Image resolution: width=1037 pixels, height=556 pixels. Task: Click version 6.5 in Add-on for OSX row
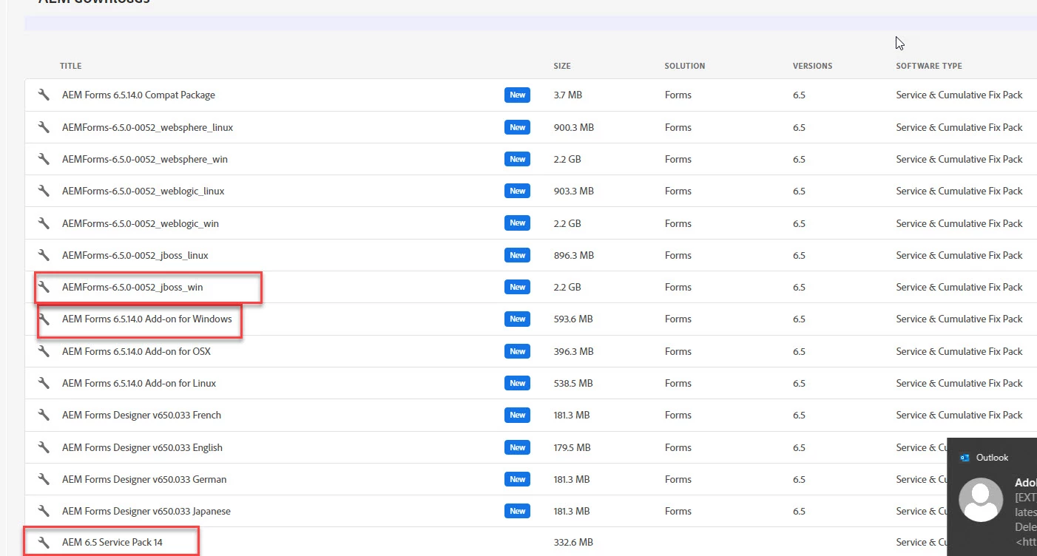coord(799,351)
